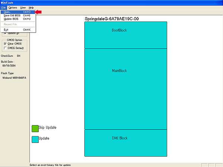Screen dimensions: 223x167
Task: Click the WinFlash title bar
Action: (x=111, y=3)
